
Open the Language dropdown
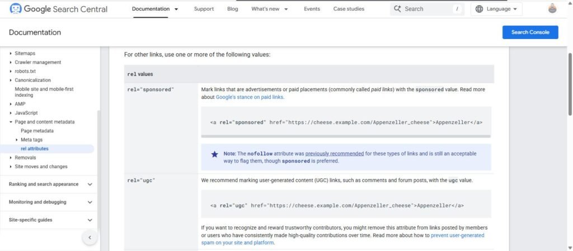click(497, 9)
